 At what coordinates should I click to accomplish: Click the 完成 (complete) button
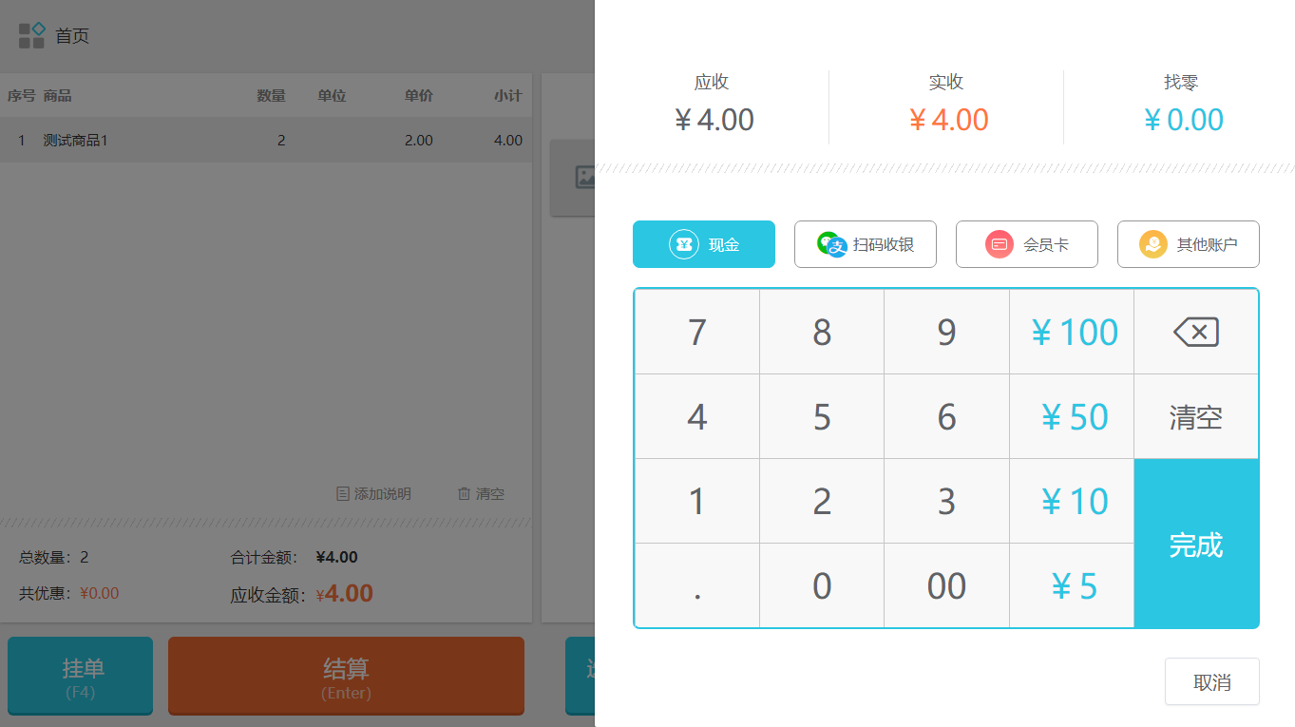tap(1196, 545)
